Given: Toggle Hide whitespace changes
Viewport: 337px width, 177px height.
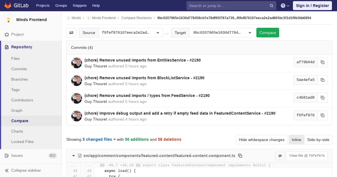Looking at the screenshot, I should pos(261,140).
